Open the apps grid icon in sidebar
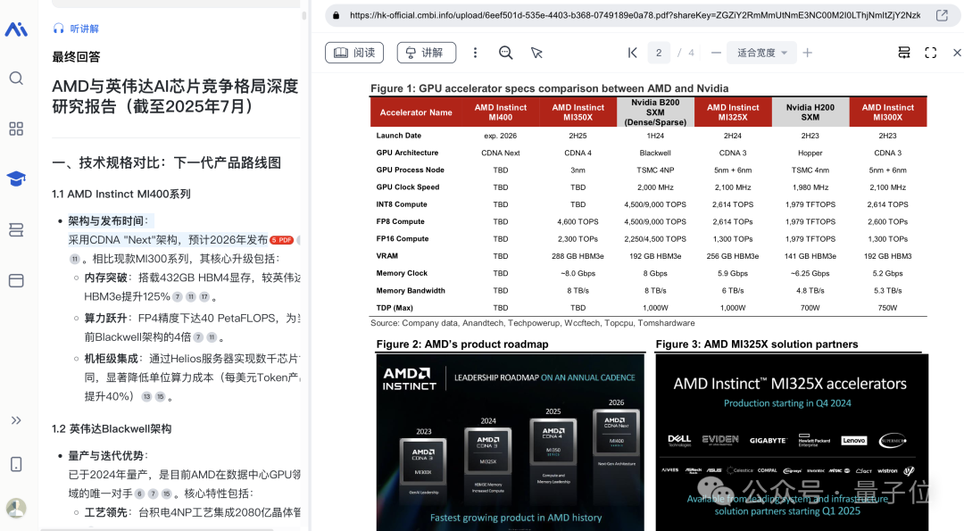The width and height of the screenshot is (964, 531). 16,129
